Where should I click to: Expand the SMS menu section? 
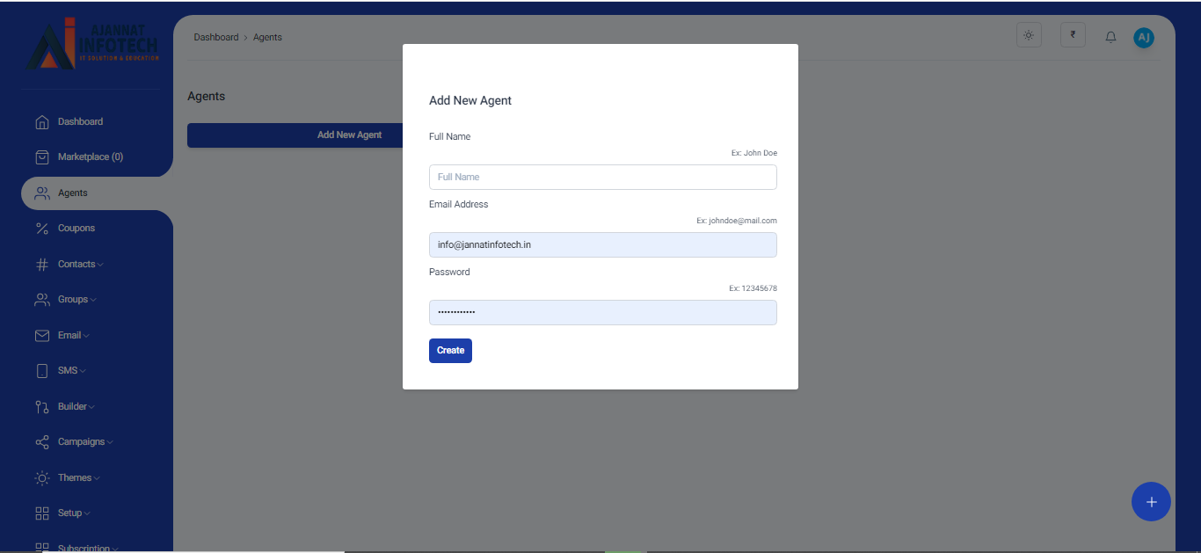[71, 371]
